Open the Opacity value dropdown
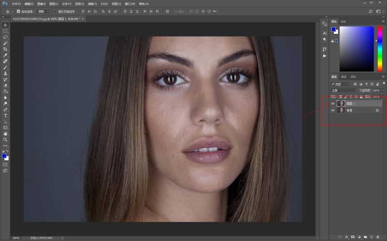The width and height of the screenshot is (387, 241). (384, 90)
